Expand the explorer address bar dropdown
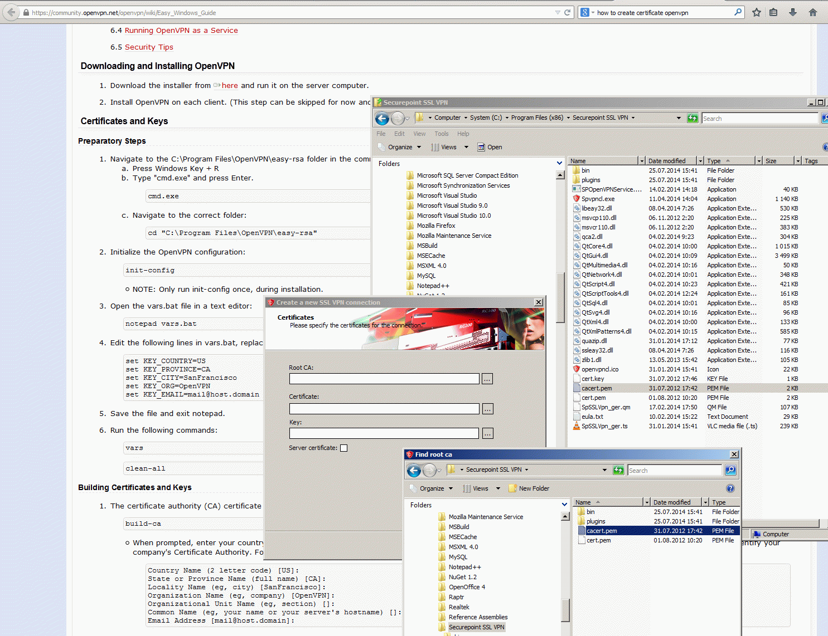This screenshot has height=636, width=828. [x=679, y=118]
